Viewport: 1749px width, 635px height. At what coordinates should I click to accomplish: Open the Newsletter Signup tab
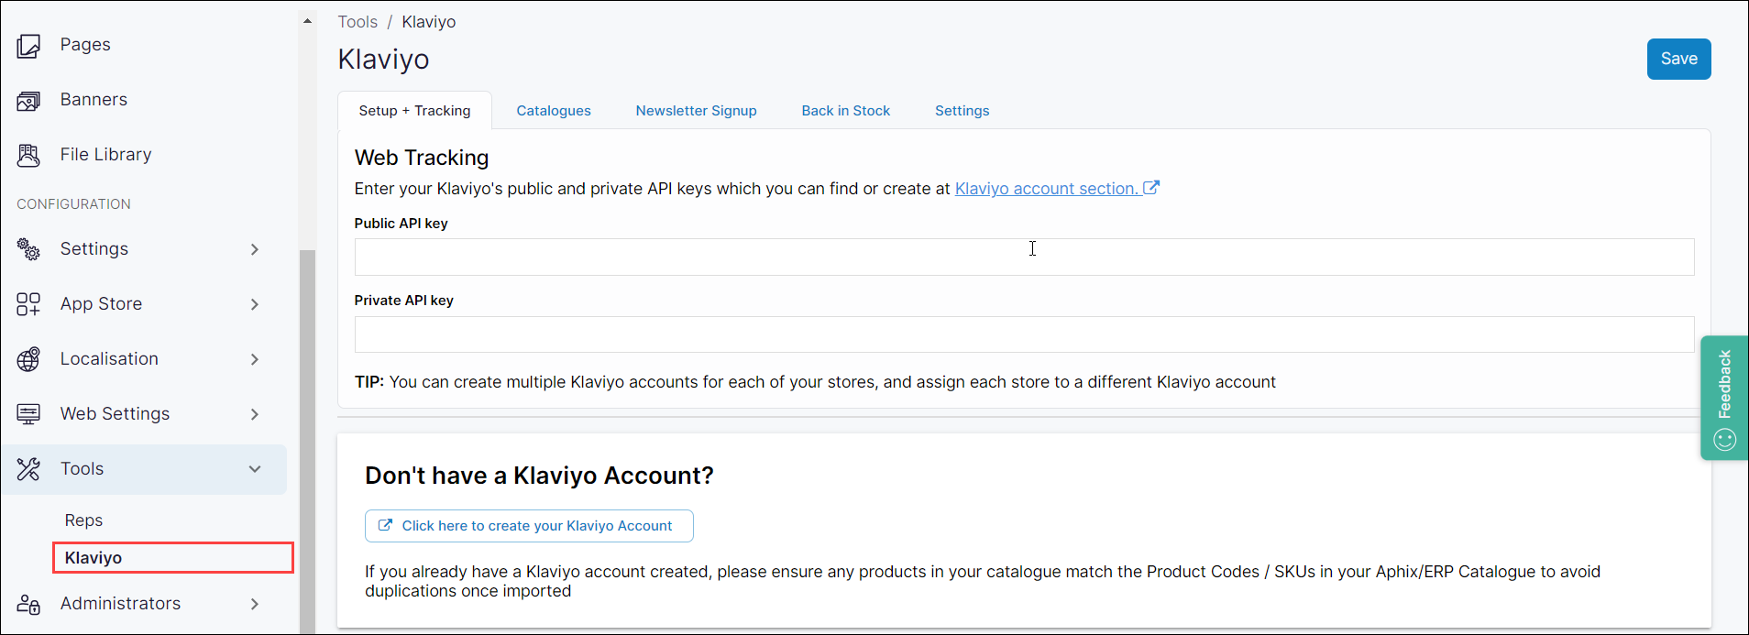tap(696, 111)
